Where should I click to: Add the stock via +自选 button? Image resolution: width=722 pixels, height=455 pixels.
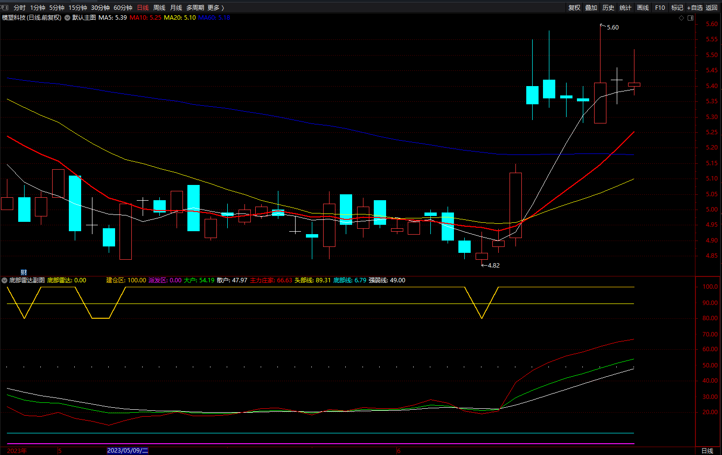click(x=695, y=7)
